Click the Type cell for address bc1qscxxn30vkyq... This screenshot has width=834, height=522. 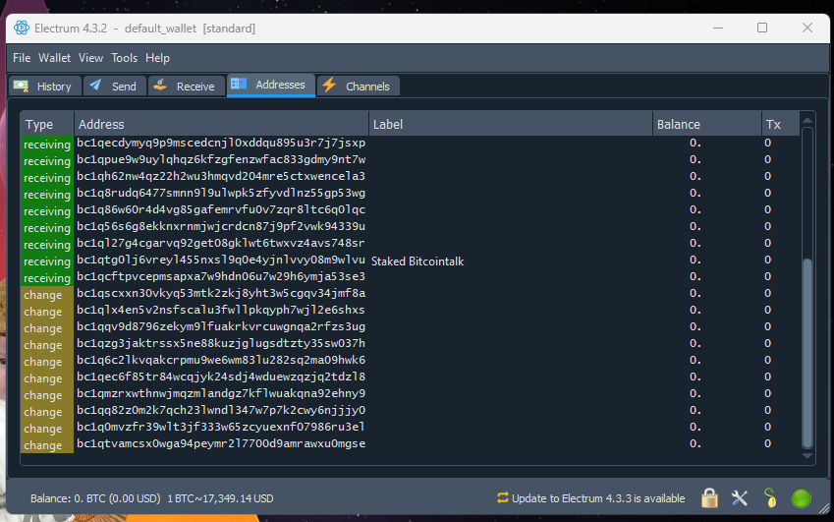[x=47, y=295]
